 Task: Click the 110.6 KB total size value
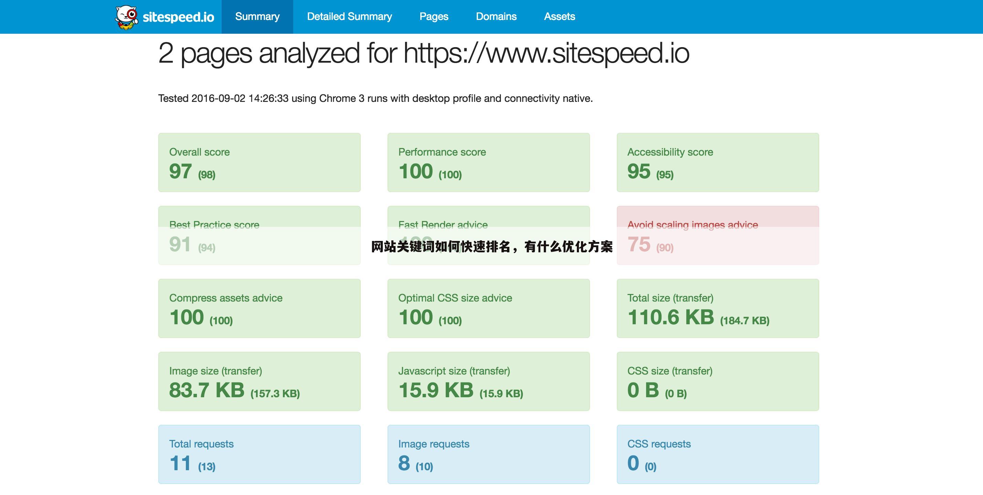point(671,317)
